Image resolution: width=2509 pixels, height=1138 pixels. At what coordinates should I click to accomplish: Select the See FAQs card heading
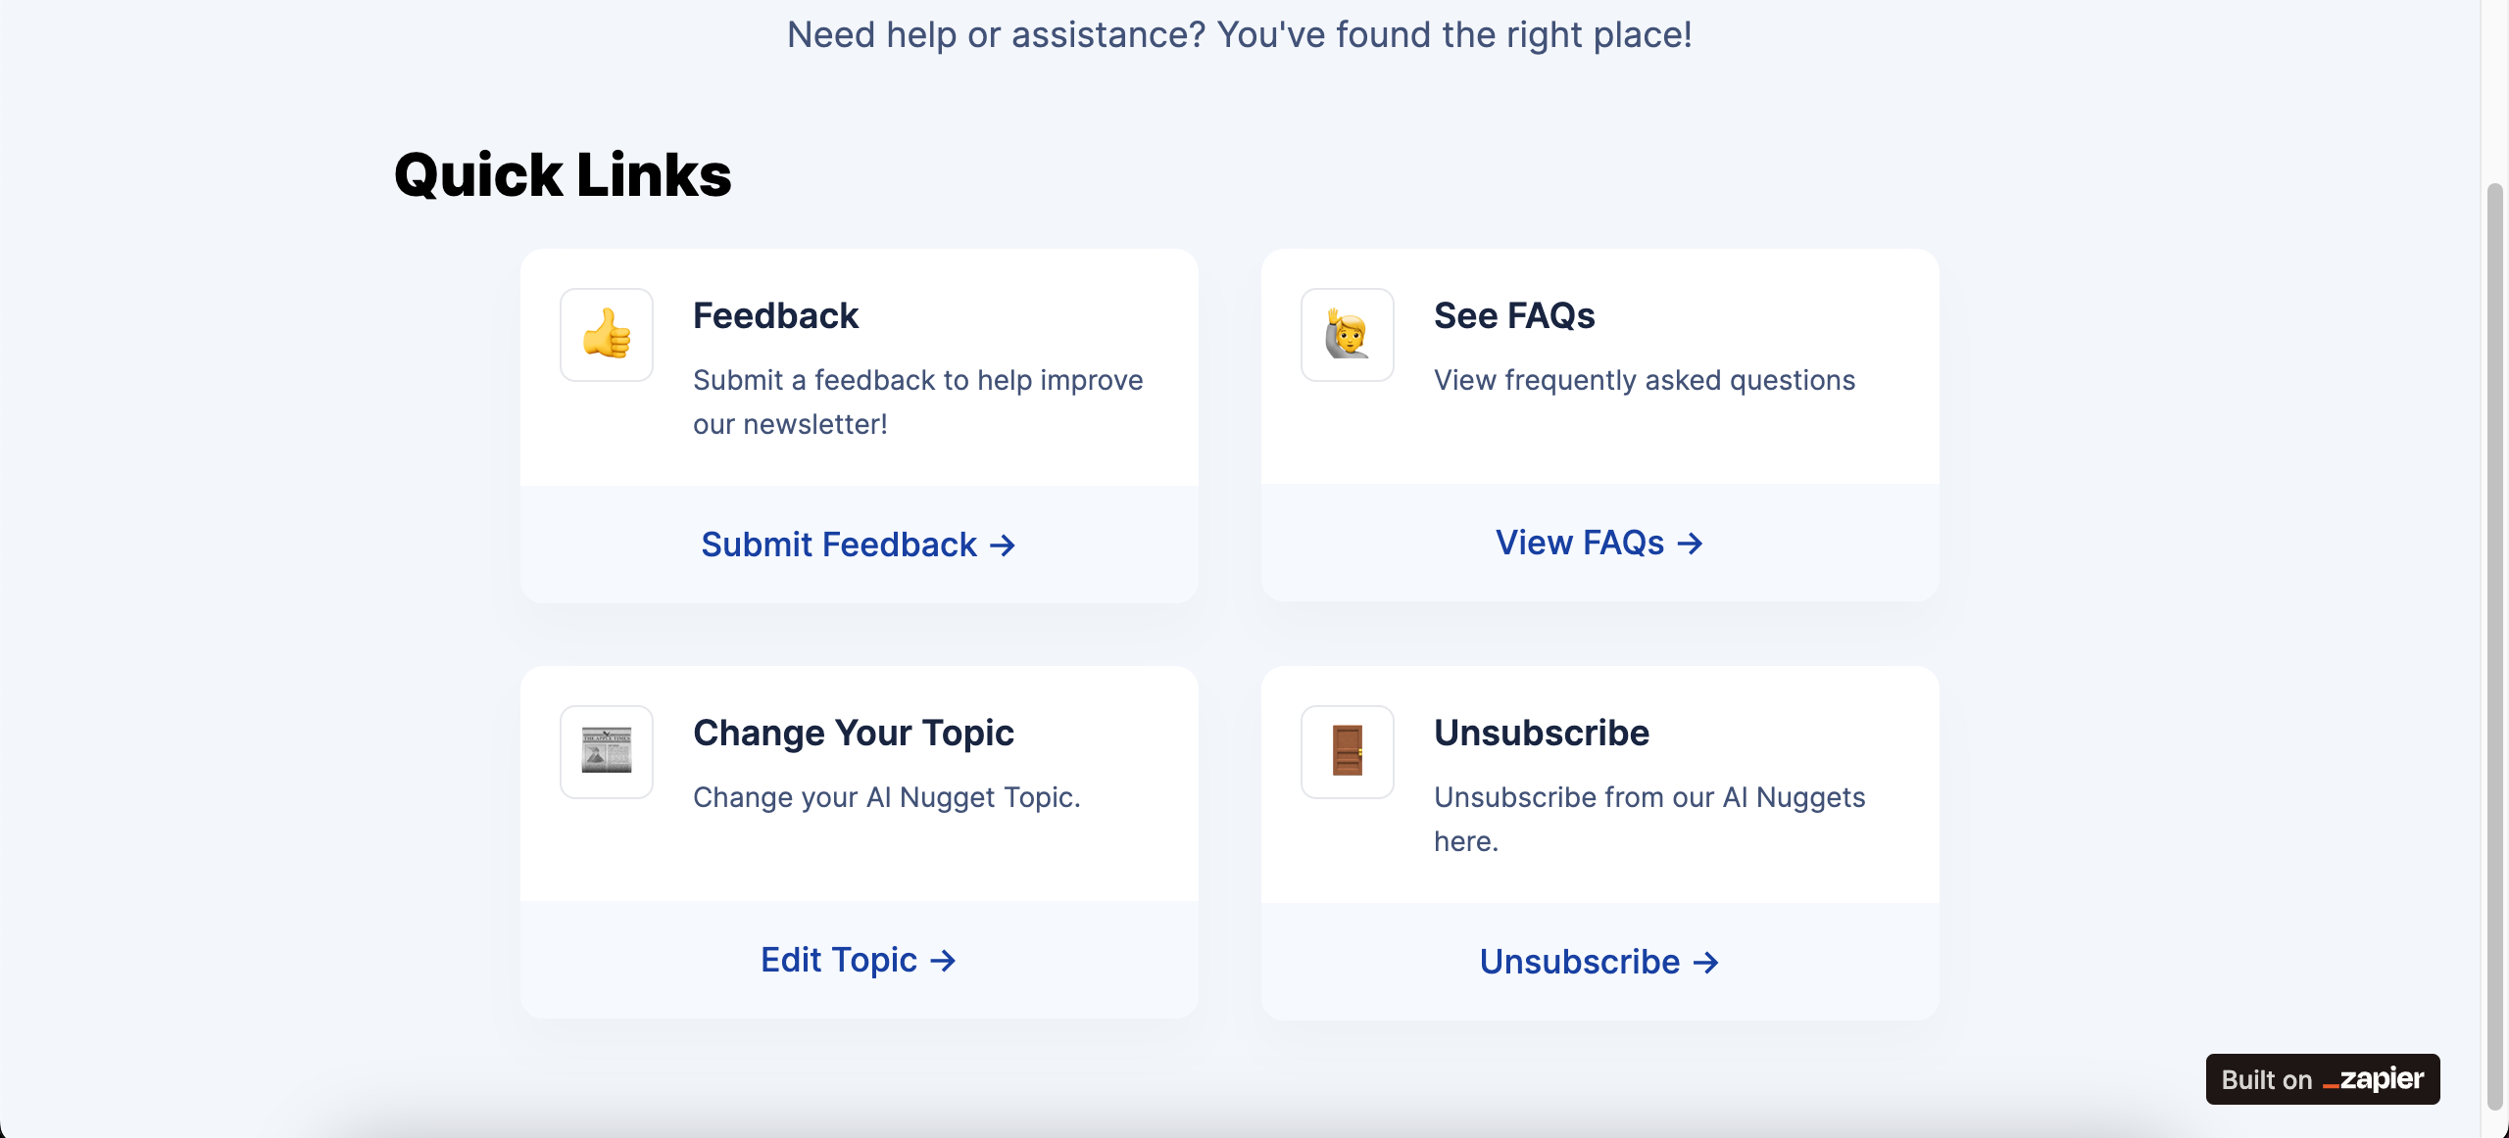pyautogui.click(x=1514, y=315)
